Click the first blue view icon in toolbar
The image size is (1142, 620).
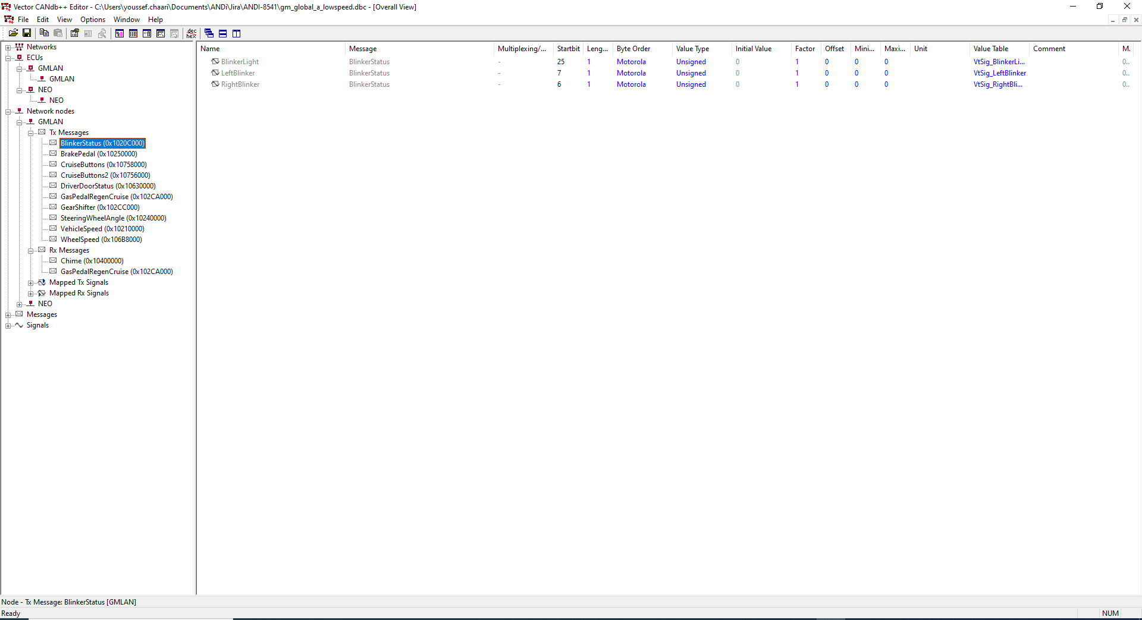(120, 33)
